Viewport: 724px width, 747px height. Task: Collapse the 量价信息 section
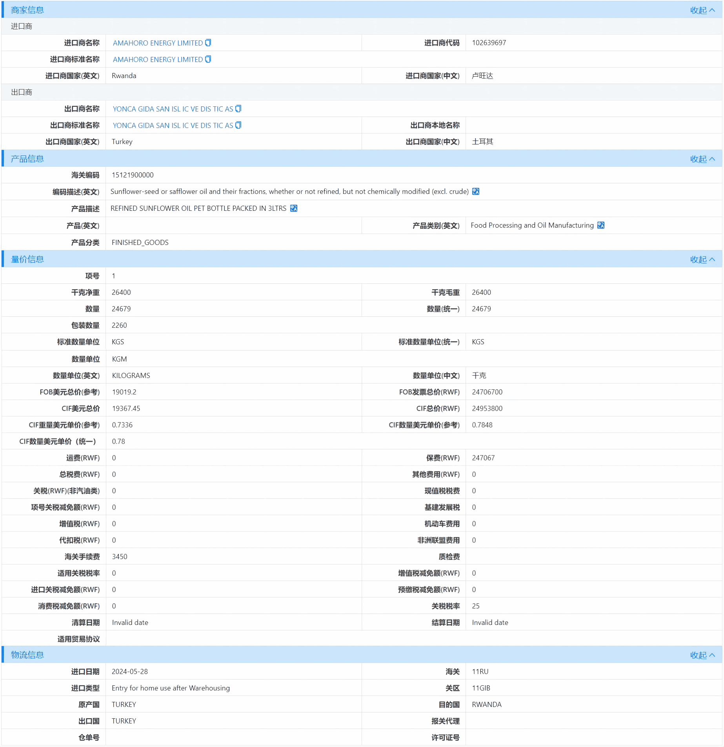(x=702, y=259)
